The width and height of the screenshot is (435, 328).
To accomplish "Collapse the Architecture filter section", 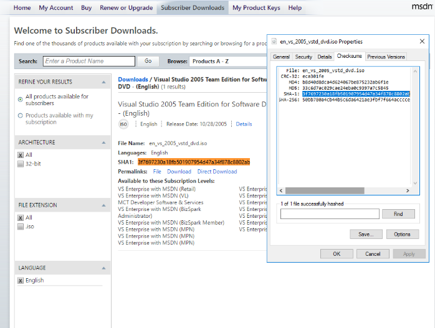I will click(x=103, y=143).
